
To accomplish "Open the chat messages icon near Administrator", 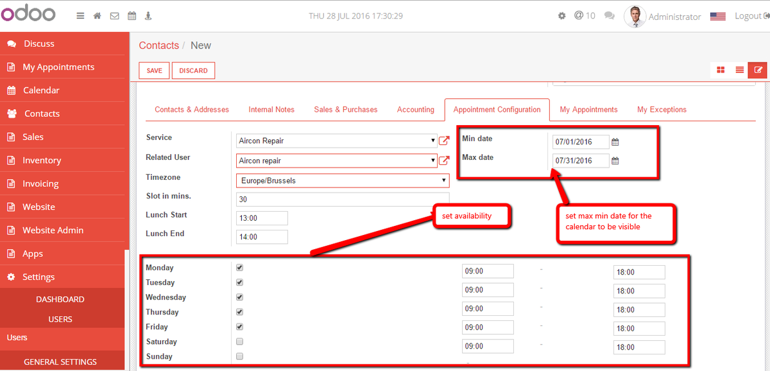I will tap(609, 15).
